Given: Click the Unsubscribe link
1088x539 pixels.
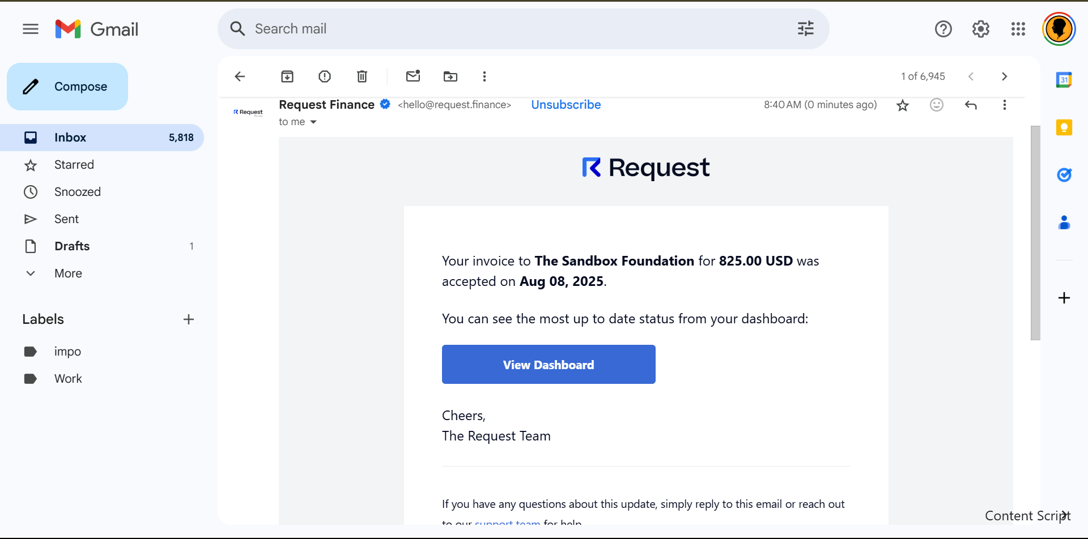Looking at the screenshot, I should pos(566,105).
